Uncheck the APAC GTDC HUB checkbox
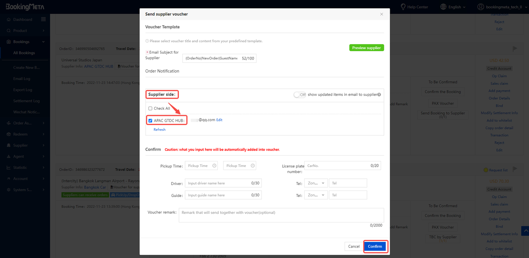529x258 pixels. [150, 121]
